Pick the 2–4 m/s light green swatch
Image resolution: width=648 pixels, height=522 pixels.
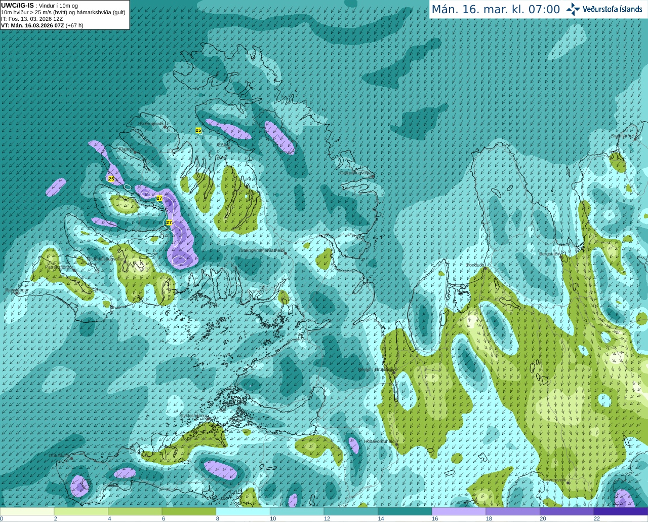pos(81,511)
